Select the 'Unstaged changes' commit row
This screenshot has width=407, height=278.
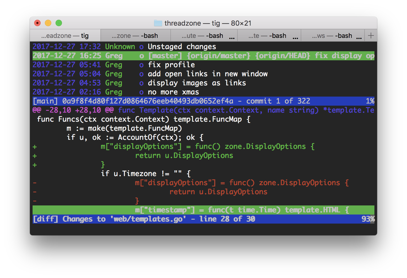pos(182,47)
